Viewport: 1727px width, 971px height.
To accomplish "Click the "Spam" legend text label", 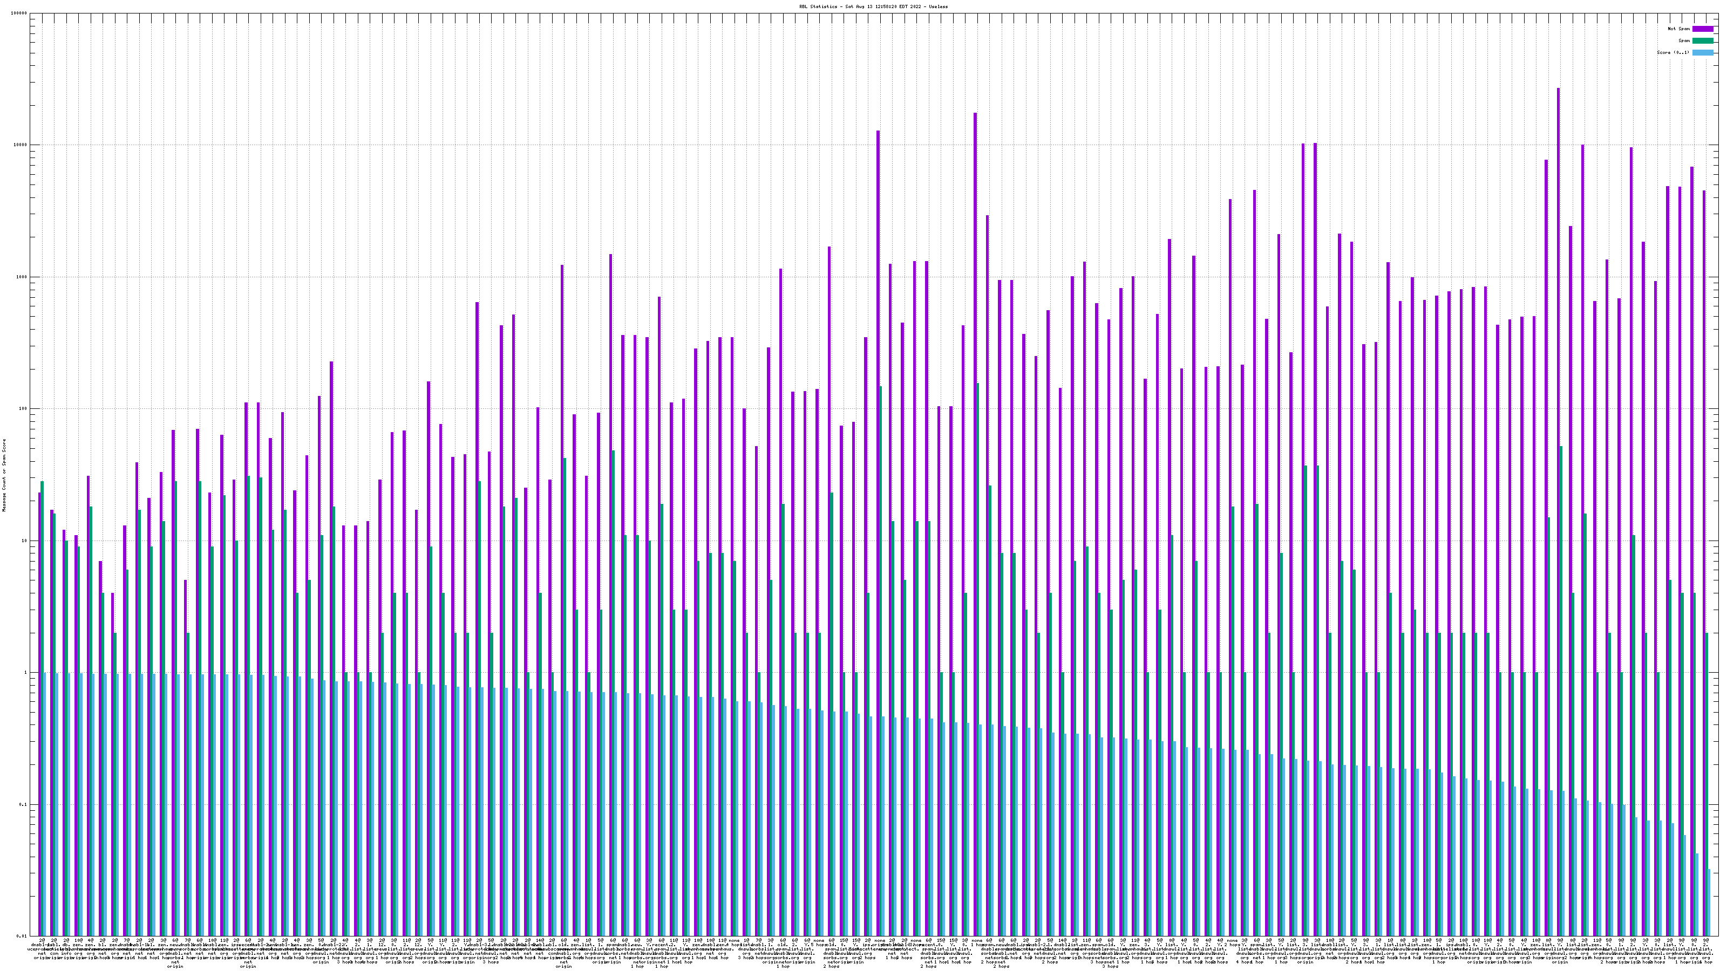I will (x=1684, y=41).
